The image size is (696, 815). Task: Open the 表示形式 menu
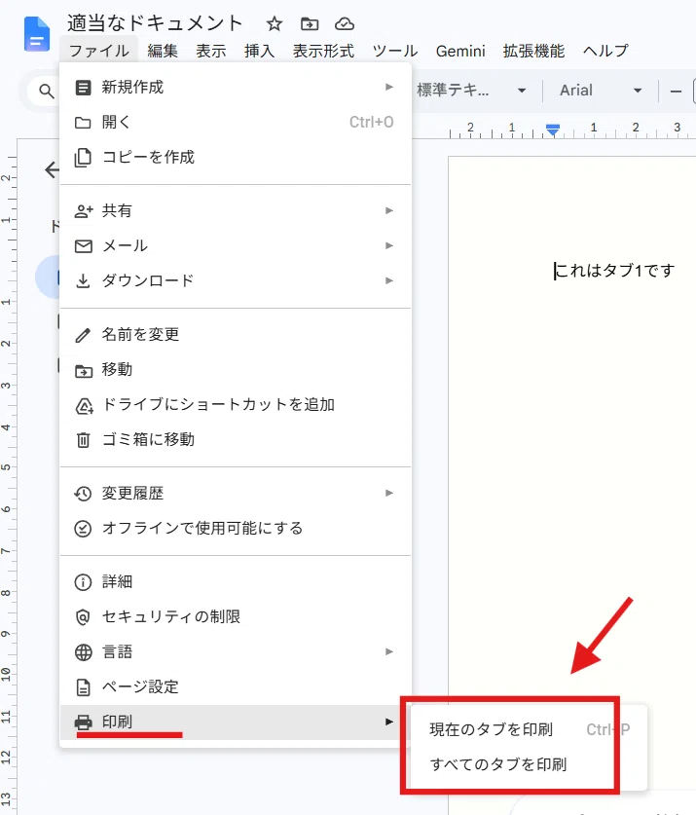(323, 51)
